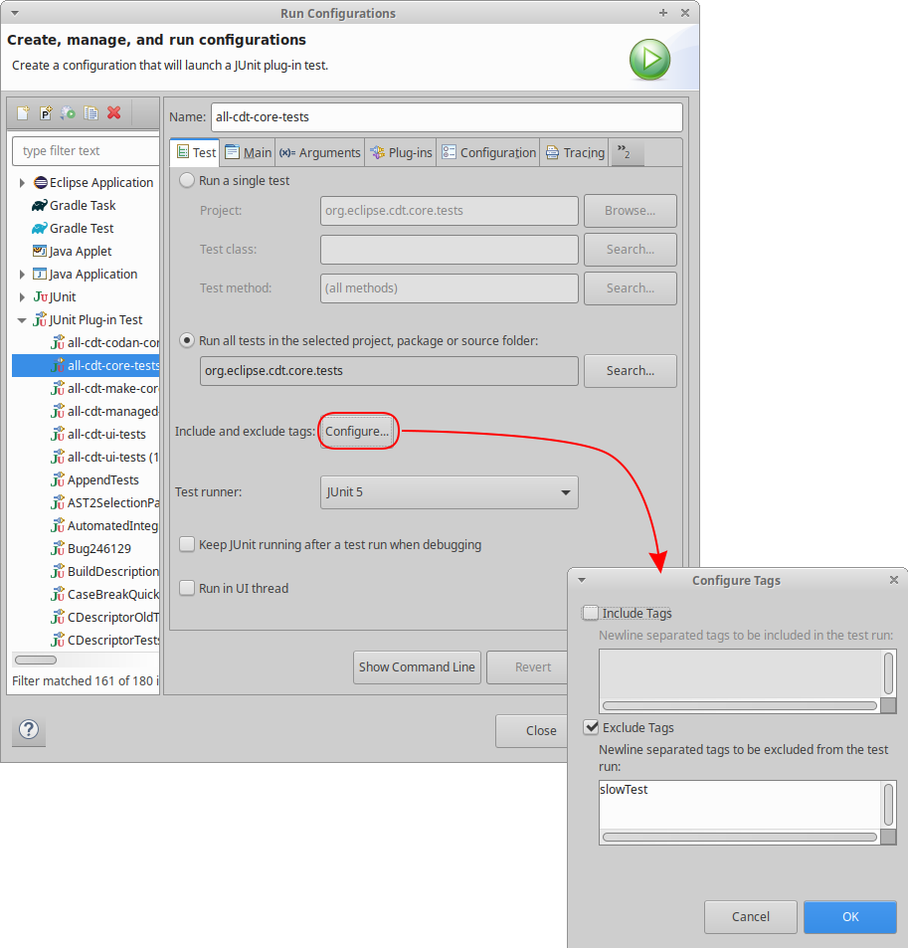The image size is (908, 948).
Task: Enable Include Tags checkbox
Action: (x=591, y=613)
